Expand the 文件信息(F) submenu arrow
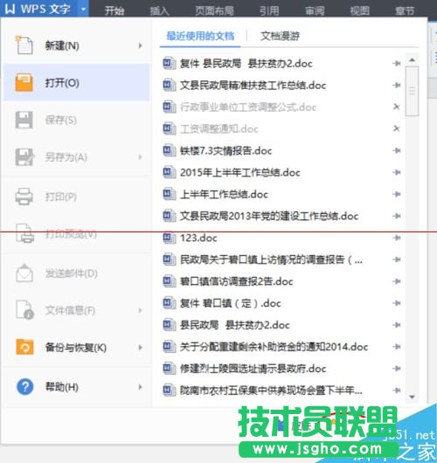Screen dimensions: 437x463 (141, 310)
